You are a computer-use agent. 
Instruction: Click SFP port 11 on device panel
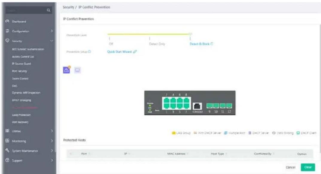[223, 105]
